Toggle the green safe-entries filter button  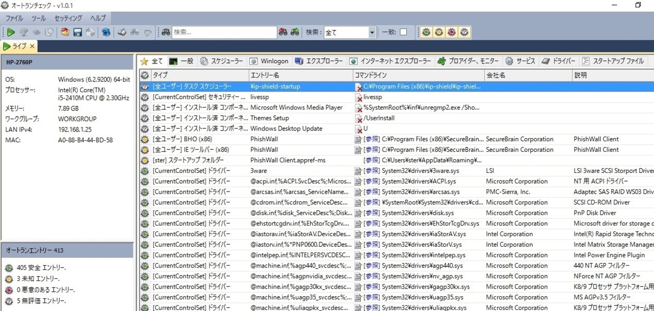[426, 32]
